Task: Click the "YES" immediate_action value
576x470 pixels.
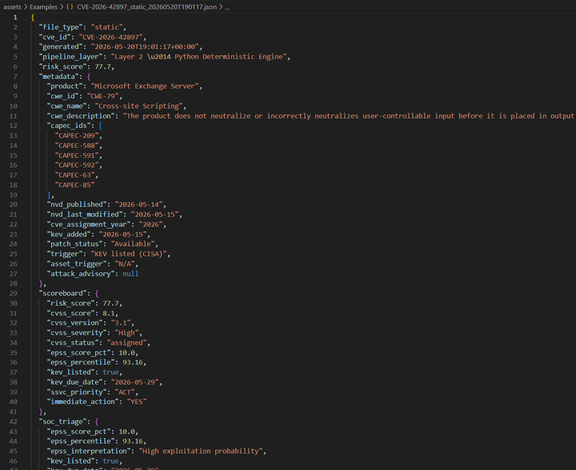Action: click(x=137, y=401)
